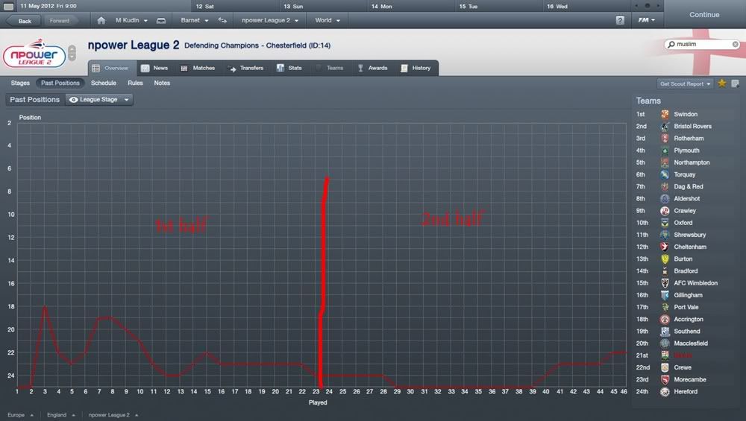The height and width of the screenshot is (421, 746).
Task: Click the Rotherham club badge
Action: pos(665,139)
